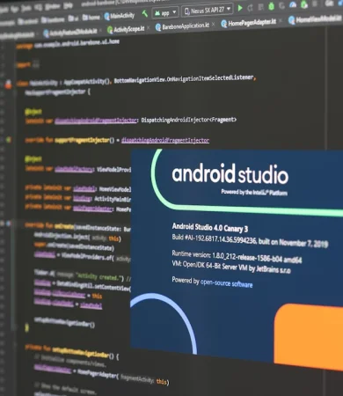343x396 pixels.
Task: Click the override gutter icon beside onCreate
Action: tap(8, 224)
